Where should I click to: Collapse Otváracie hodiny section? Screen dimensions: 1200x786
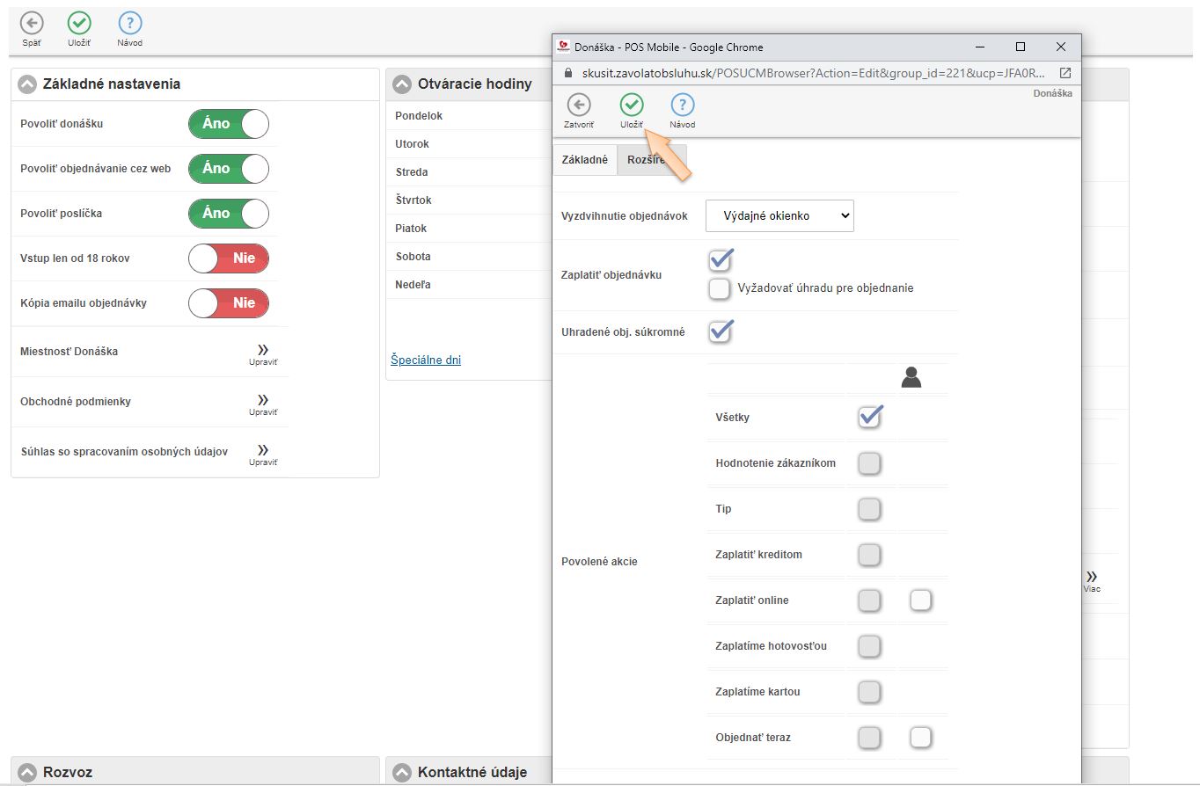coord(402,84)
